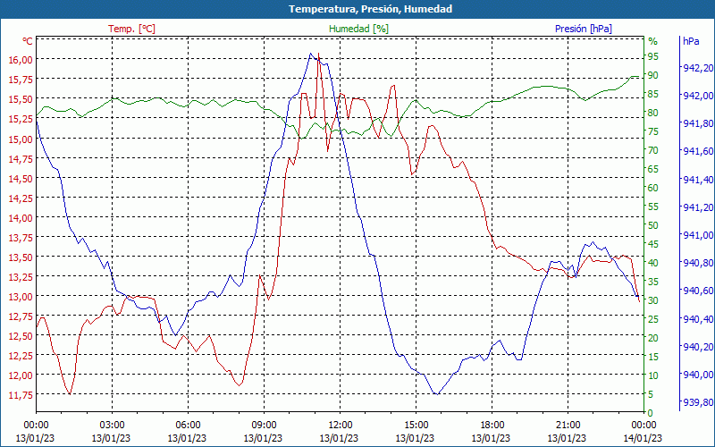Click 941,80 on the blue pressure axis
Image resolution: width=715 pixels, height=447 pixels.
coord(698,123)
